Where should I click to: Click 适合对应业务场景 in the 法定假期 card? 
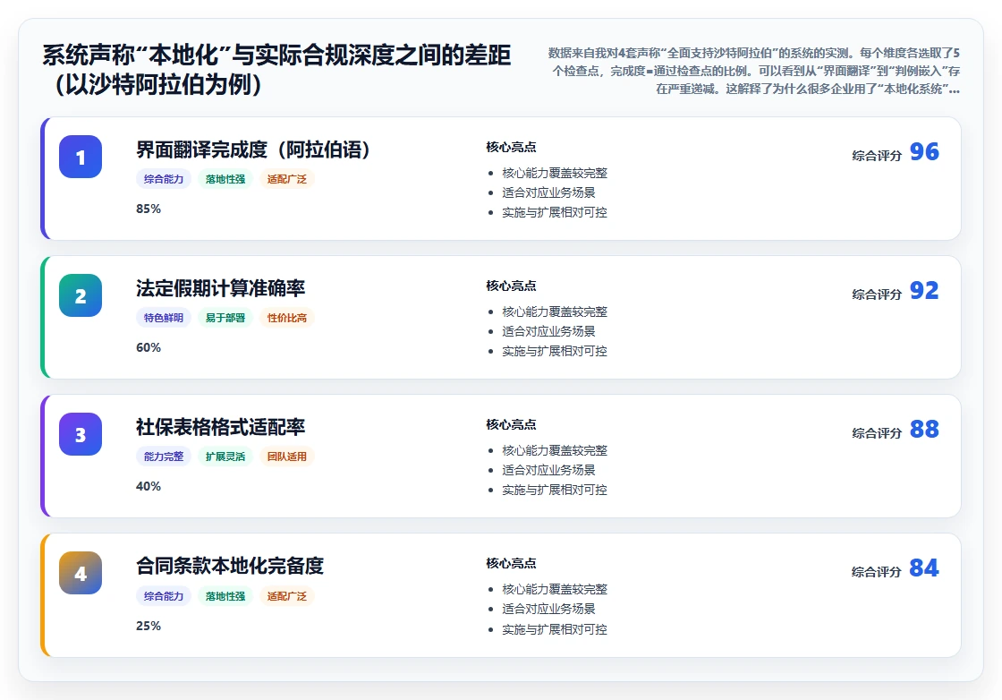click(549, 331)
